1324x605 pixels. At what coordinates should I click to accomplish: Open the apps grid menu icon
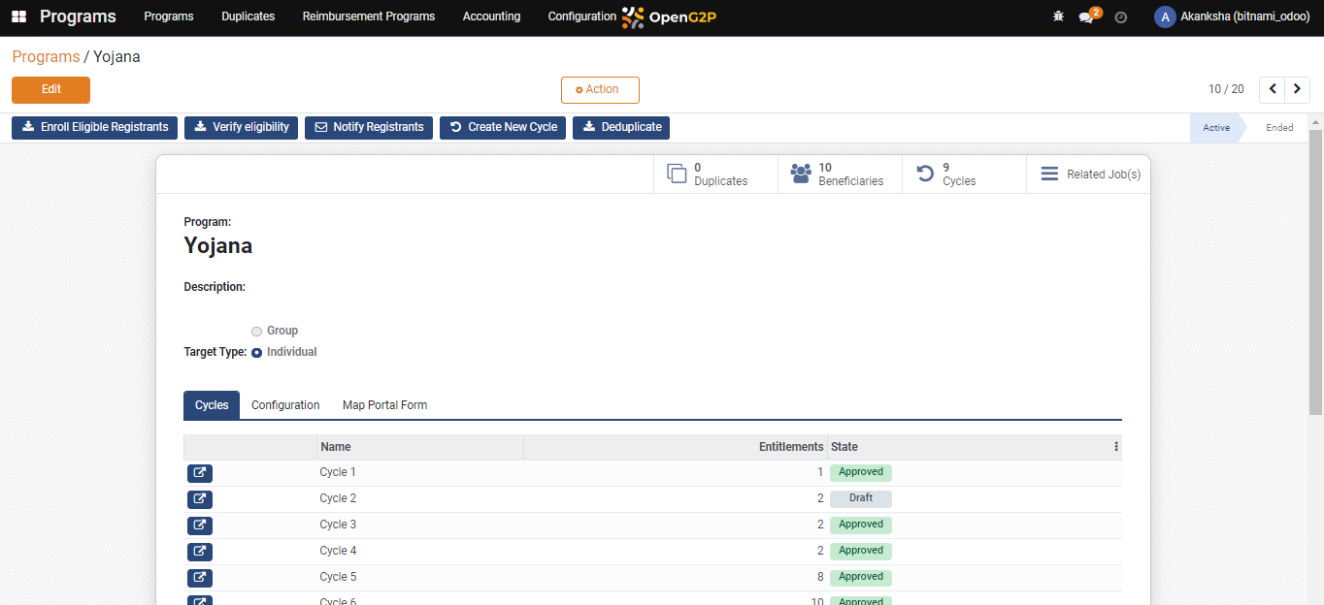19,16
